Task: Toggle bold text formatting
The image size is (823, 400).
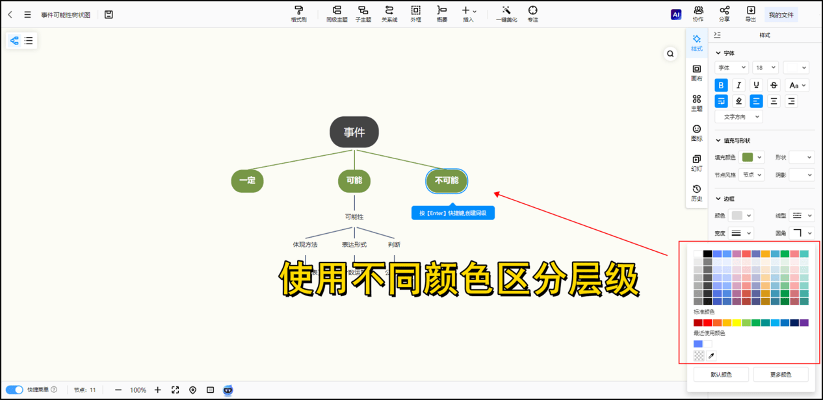Action: tap(721, 85)
